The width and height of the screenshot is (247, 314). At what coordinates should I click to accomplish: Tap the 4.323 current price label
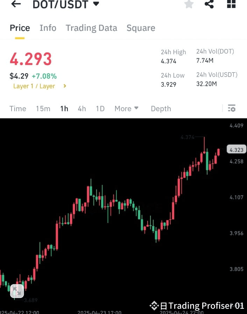(236, 149)
